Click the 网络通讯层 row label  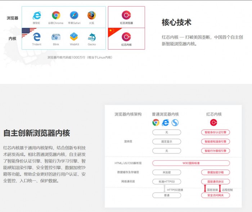(128, 181)
